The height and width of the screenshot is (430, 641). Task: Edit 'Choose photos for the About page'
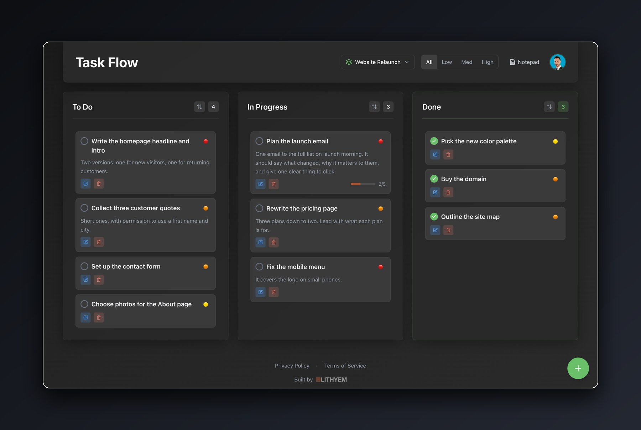pos(85,318)
